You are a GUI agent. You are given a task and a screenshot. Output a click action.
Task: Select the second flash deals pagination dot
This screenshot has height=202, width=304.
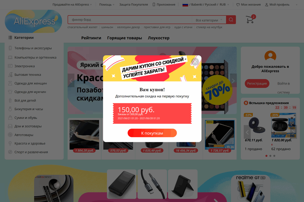click(270, 156)
